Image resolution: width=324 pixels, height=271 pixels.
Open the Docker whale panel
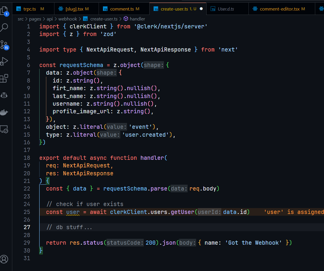(x=4, y=112)
